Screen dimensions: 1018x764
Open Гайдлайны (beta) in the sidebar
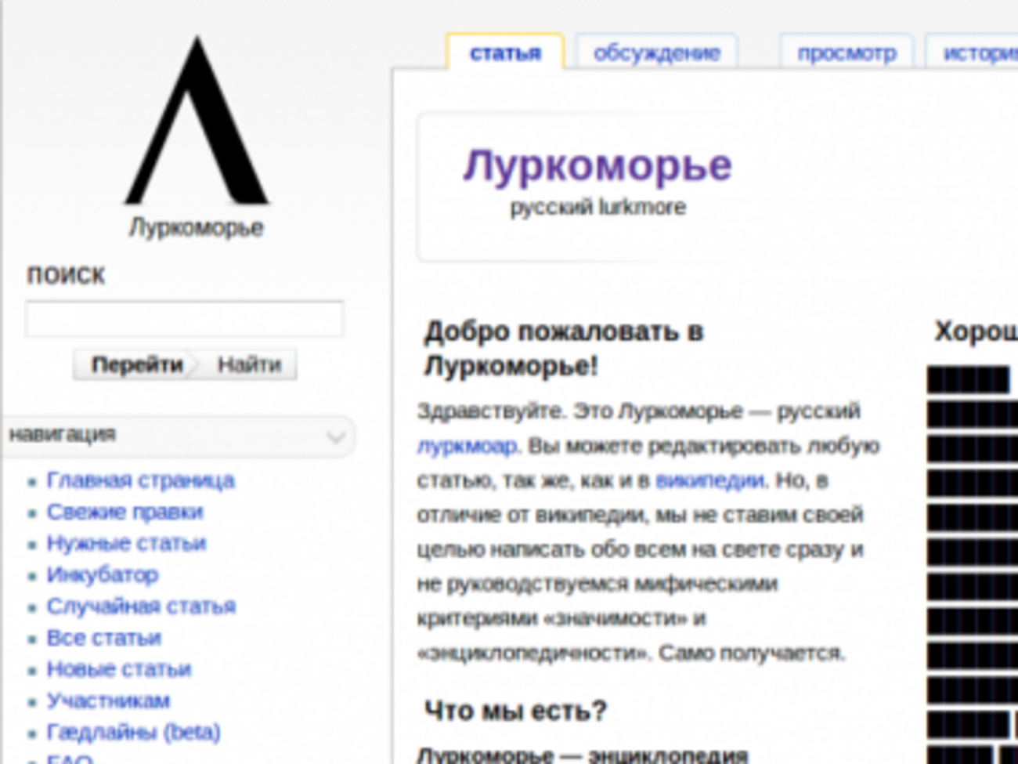[133, 732]
